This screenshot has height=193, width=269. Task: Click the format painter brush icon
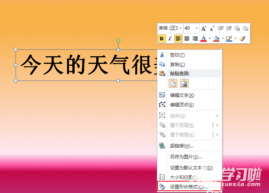coord(242,38)
